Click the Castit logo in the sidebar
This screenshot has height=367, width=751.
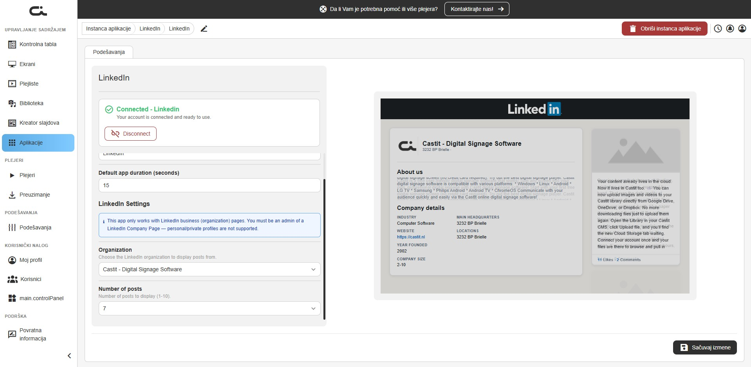coord(38,11)
